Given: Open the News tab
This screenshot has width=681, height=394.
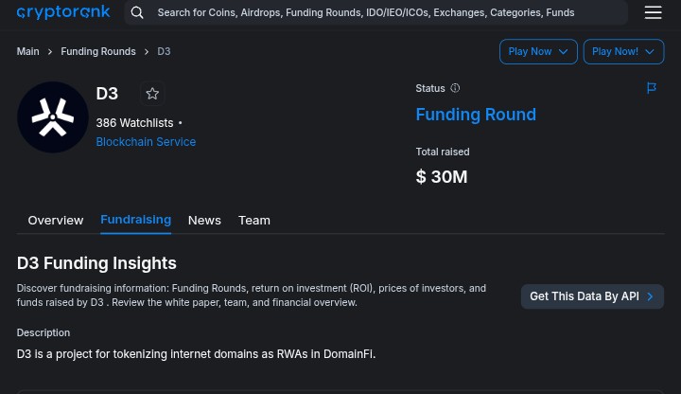Looking at the screenshot, I should [204, 220].
